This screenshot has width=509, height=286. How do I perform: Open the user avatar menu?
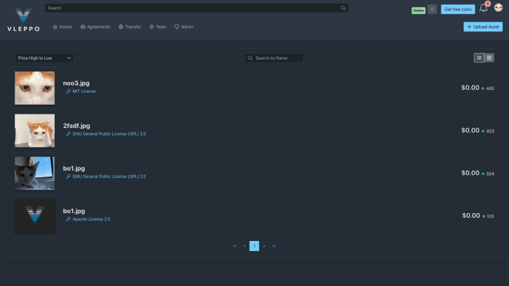click(x=498, y=9)
